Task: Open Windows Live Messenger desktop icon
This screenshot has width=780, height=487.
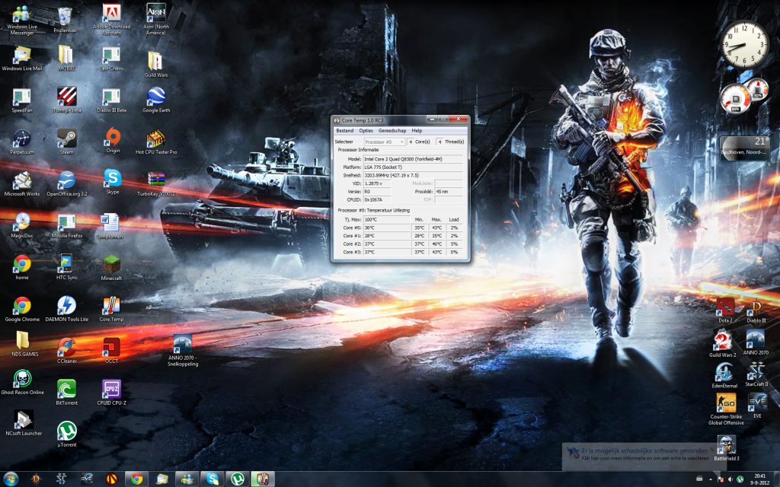Action: pos(22,21)
